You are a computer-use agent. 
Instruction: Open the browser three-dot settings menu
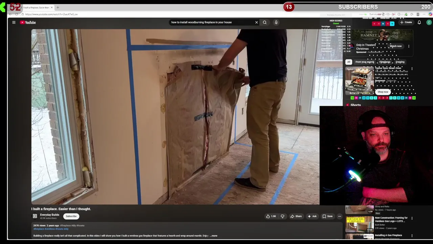[x=424, y=14]
